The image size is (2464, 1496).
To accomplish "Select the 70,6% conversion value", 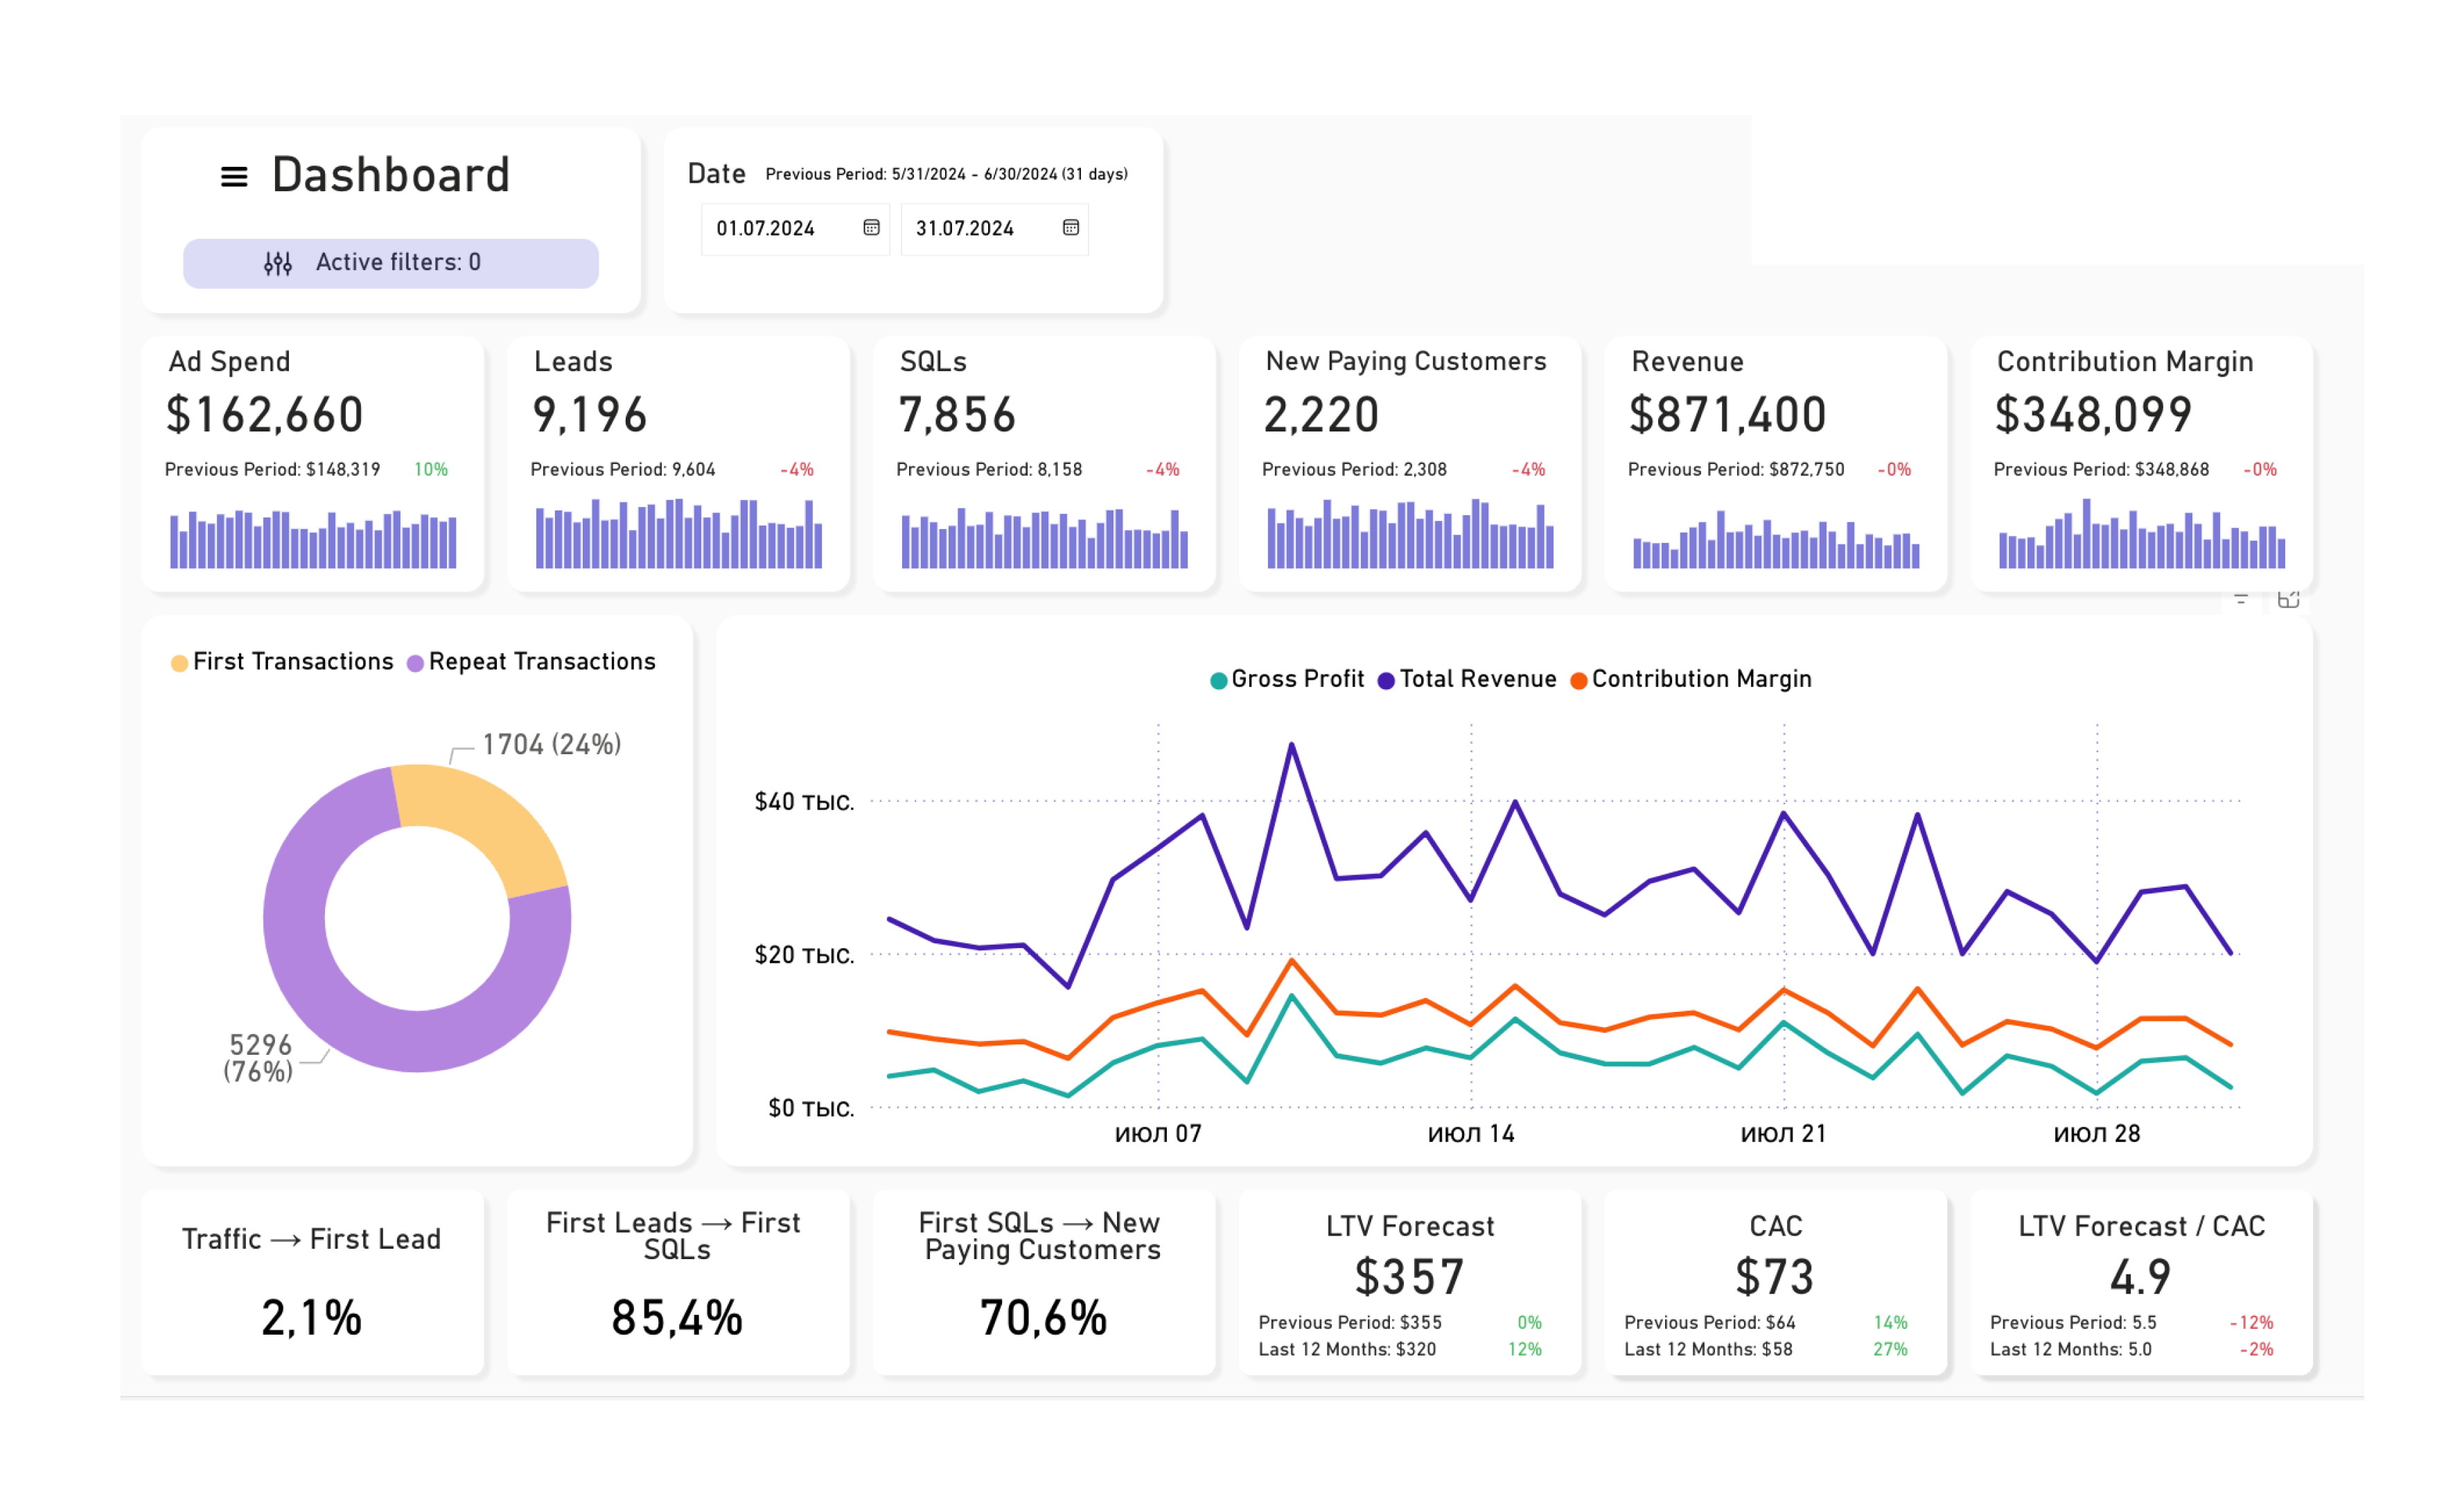I will 1044,1318.
